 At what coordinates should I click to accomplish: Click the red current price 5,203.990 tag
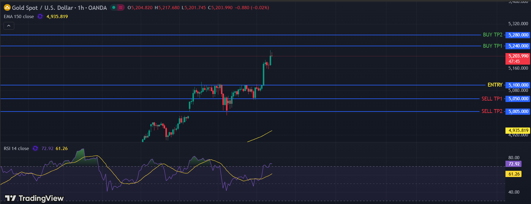pyautogui.click(x=518, y=58)
